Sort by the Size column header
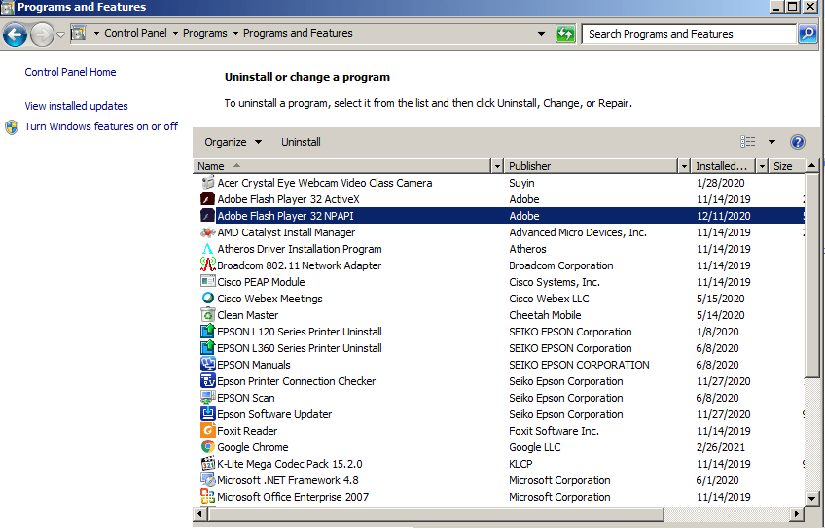 (787, 166)
